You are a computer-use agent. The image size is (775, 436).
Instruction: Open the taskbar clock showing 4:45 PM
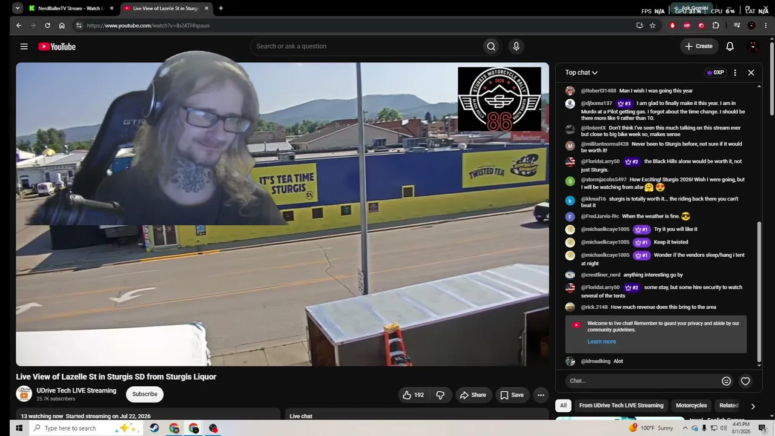[x=742, y=428]
